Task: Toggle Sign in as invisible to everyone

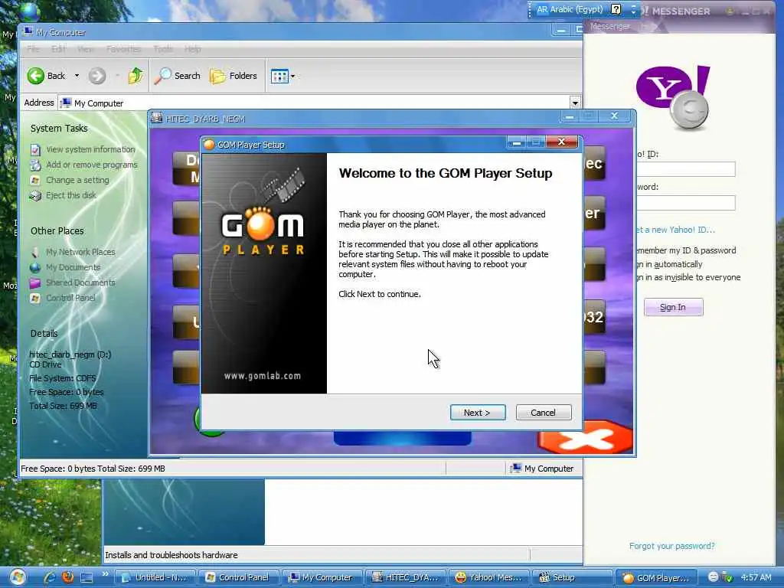Action: pyautogui.click(x=688, y=277)
